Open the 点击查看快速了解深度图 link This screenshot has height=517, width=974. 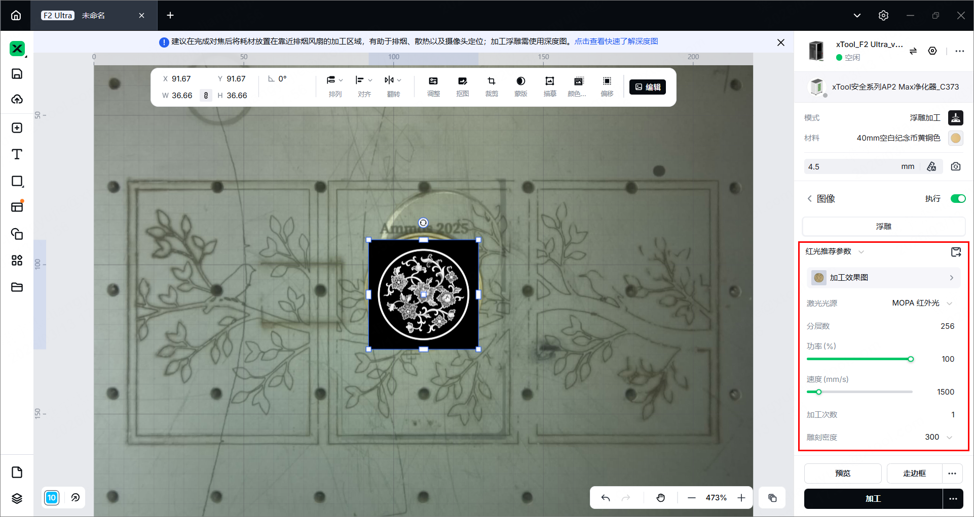pyautogui.click(x=616, y=41)
